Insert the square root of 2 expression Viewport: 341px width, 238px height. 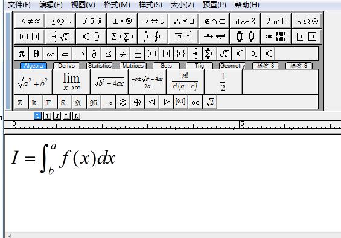[210, 102]
